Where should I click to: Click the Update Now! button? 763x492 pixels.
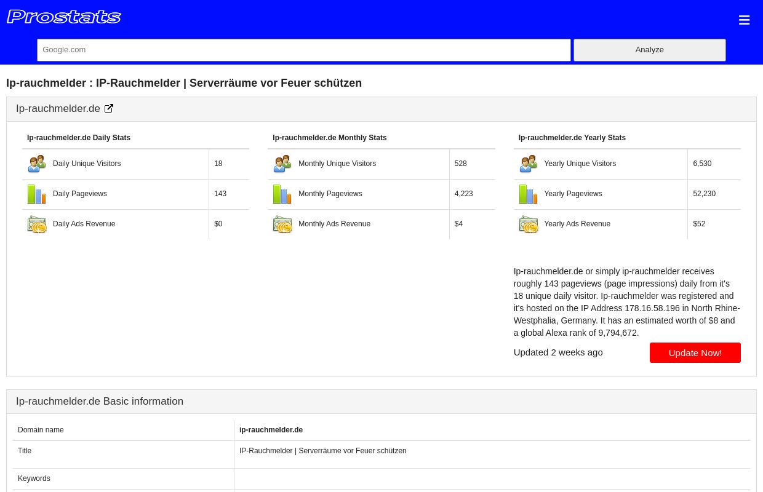click(x=695, y=352)
